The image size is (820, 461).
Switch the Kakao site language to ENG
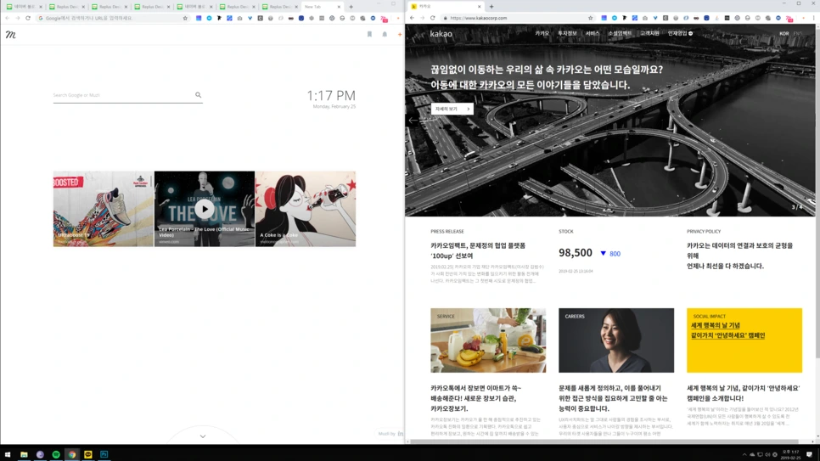(x=798, y=33)
